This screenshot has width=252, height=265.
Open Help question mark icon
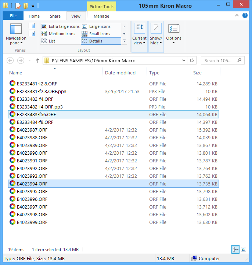(245, 15)
